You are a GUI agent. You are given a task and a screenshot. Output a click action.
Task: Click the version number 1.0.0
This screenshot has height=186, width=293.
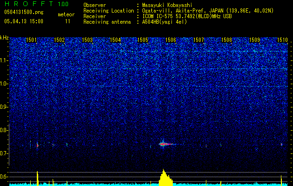point(63,4)
